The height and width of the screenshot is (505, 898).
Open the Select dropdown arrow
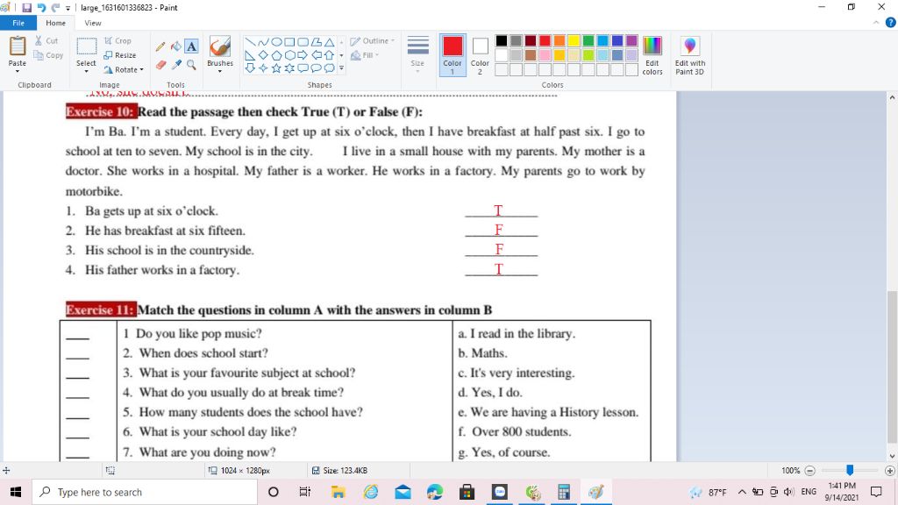coord(87,72)
